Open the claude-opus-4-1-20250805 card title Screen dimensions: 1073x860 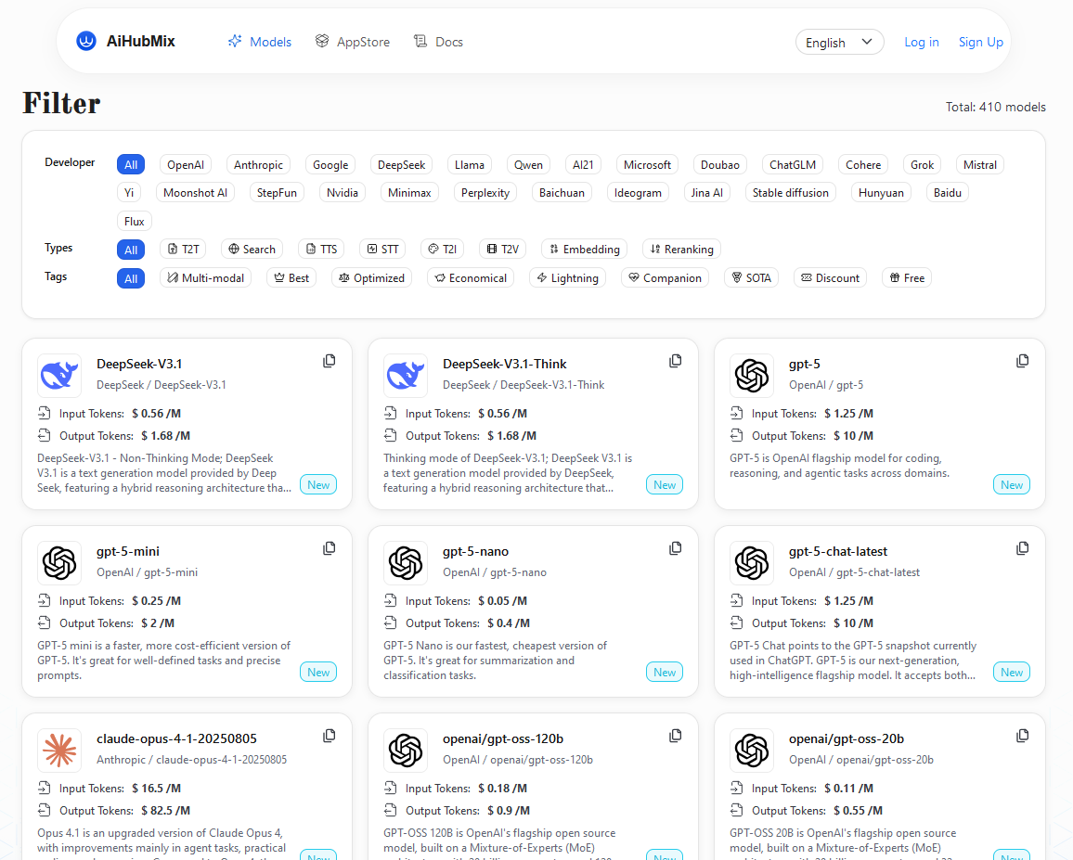[x=176, y=738]
